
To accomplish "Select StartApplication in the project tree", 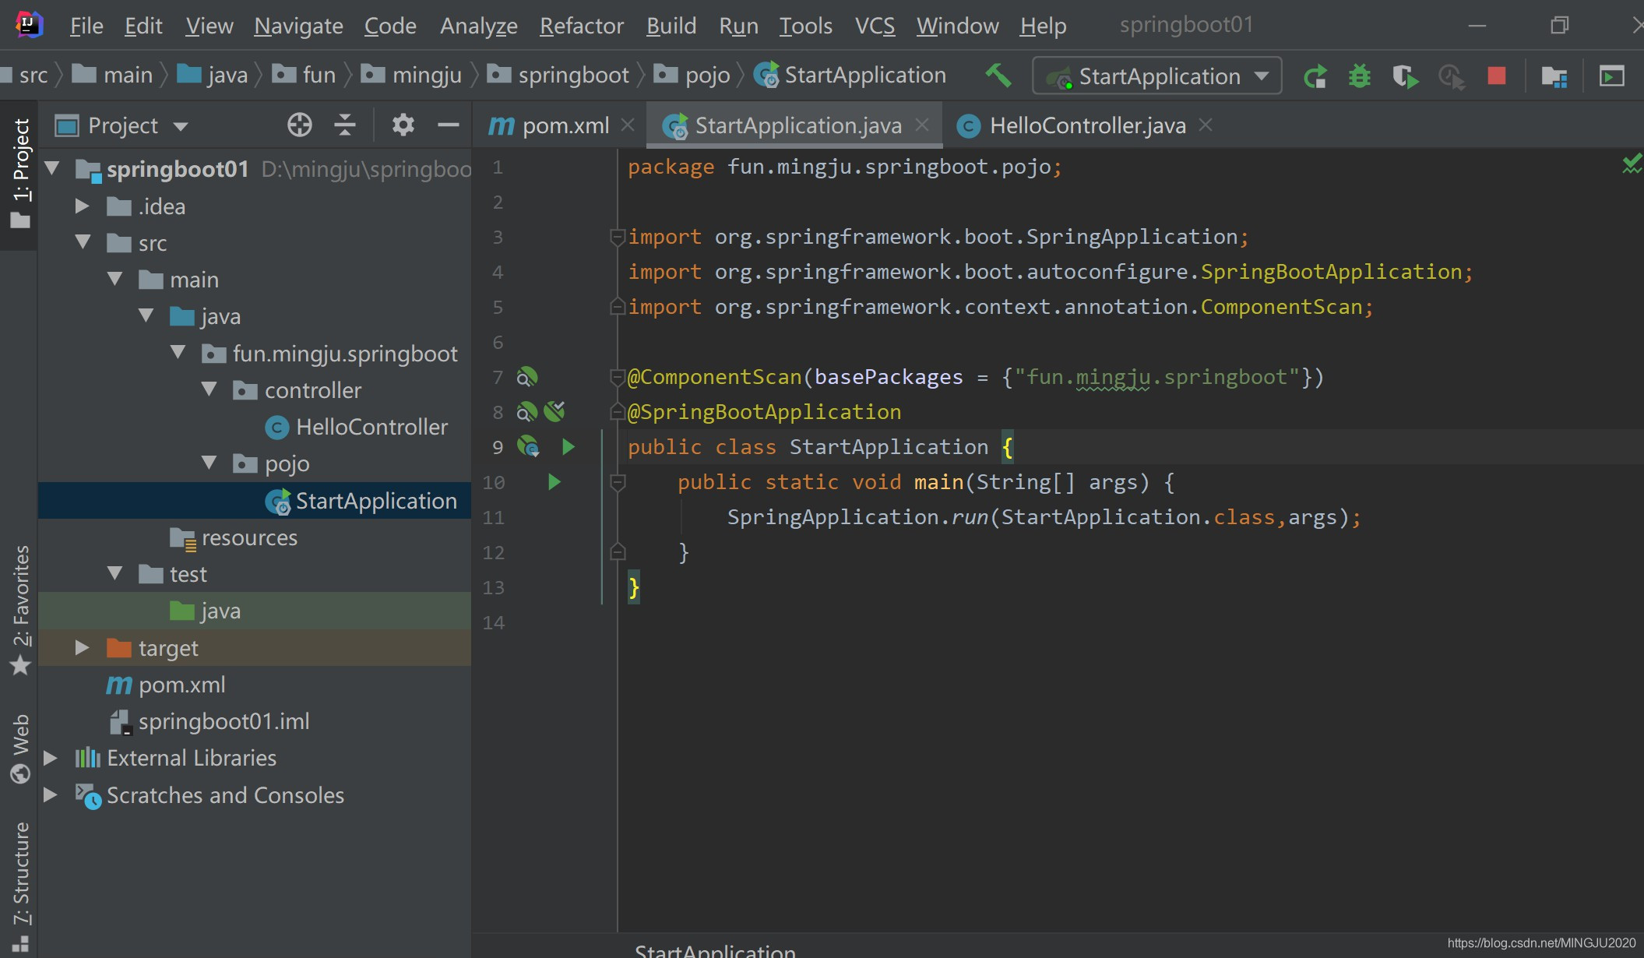I will point(361,501).
